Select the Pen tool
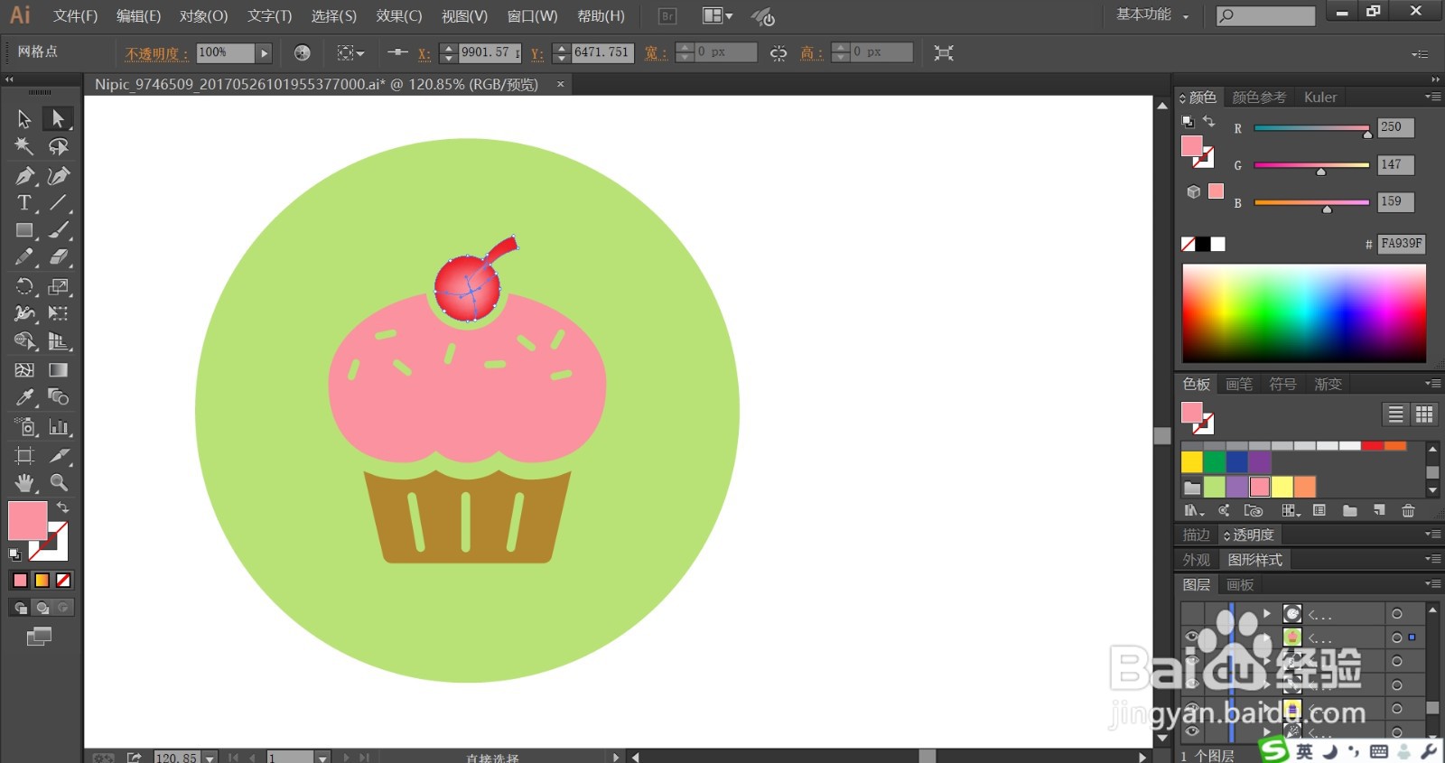 [24, 175]
